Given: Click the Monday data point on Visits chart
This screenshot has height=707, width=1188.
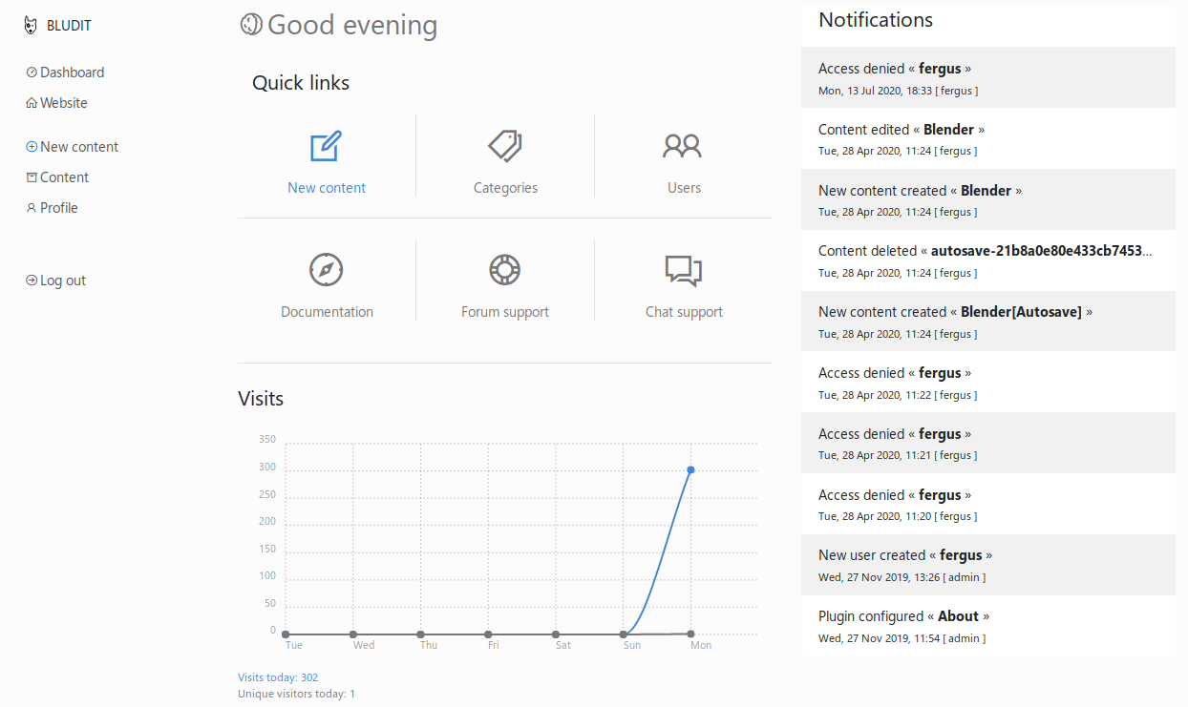Looking at the screenshot, I should coord(690,469).
